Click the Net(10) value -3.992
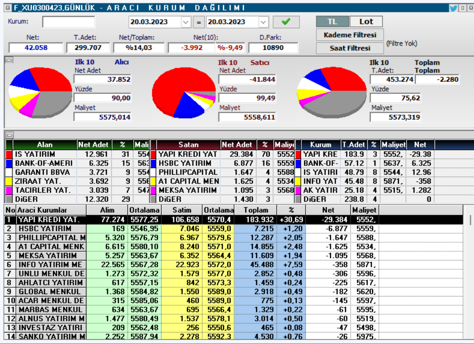 (191, 47)
